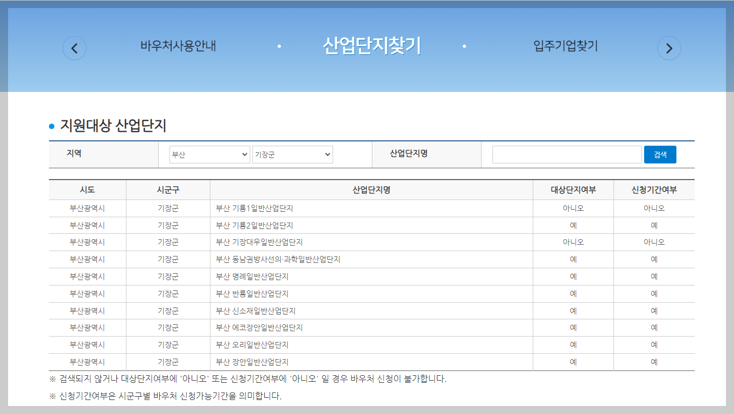Expand the sido selection combo box

pyautogui.click(x=209, y=154)
